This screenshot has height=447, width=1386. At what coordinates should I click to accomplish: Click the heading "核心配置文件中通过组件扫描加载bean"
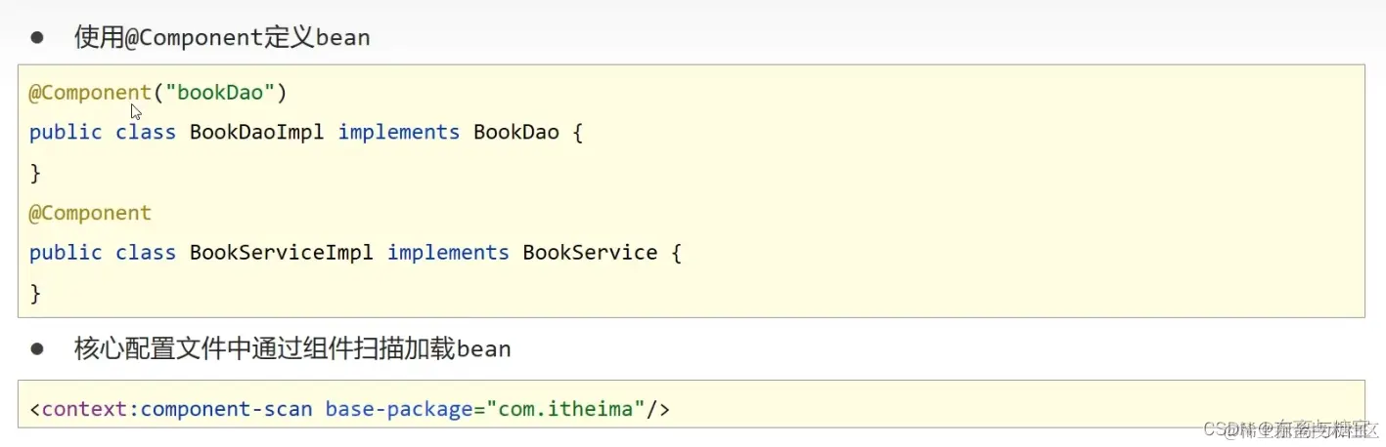[x=292, y=348]
